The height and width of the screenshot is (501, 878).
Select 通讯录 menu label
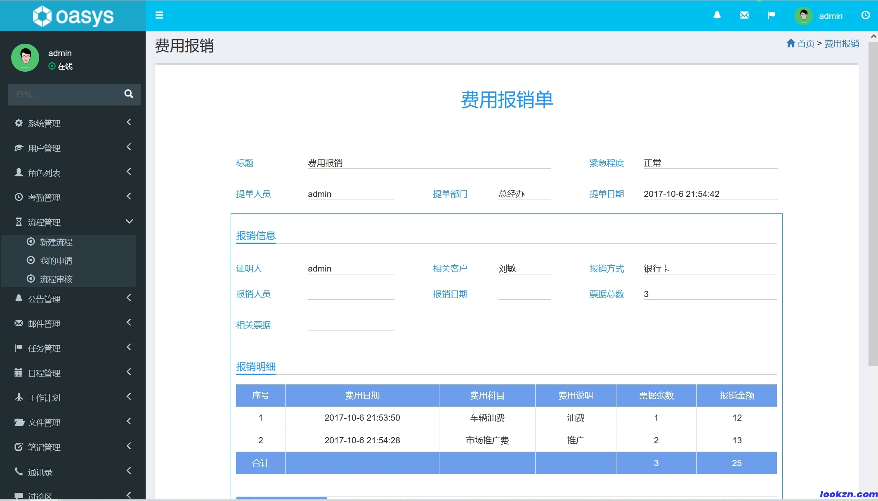[40, 472]
